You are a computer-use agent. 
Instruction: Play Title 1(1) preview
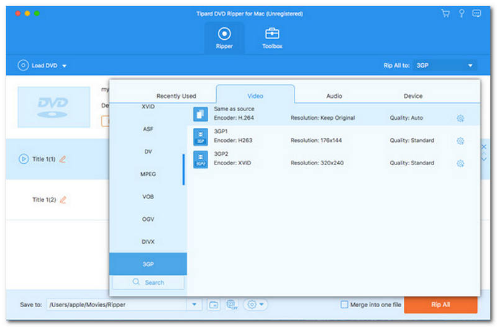24,159
